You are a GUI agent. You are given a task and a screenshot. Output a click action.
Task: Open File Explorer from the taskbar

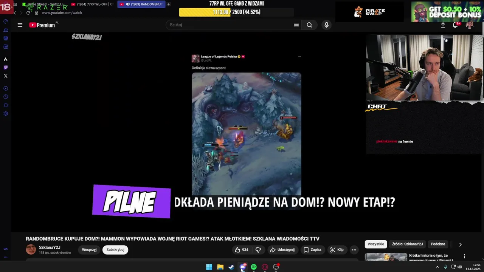click(220, 267)
